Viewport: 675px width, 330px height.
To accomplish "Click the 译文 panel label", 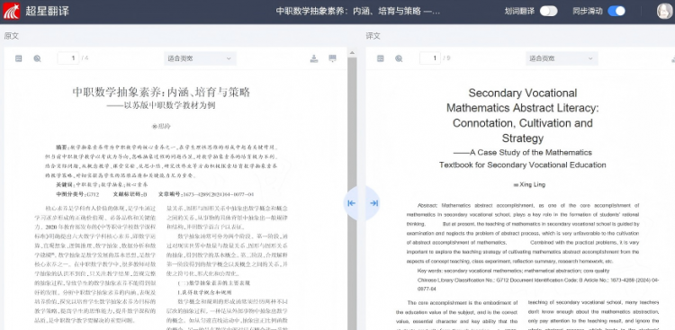I will (x=373, y=36).
